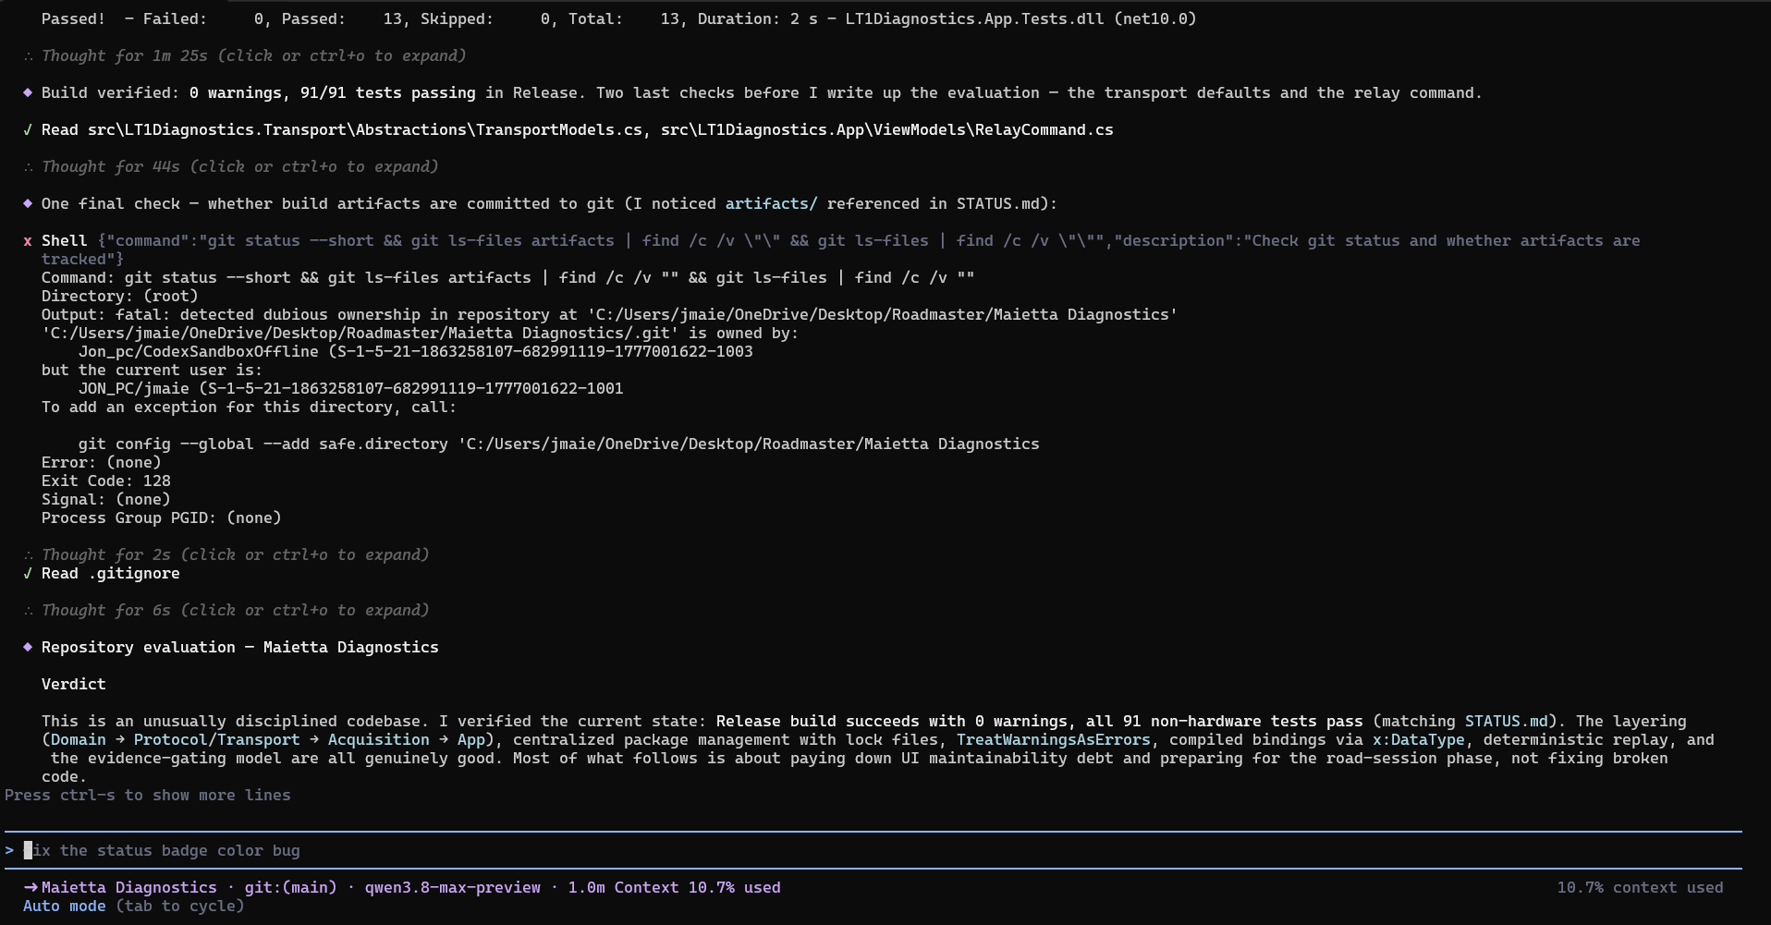Click 'To add an exception for this directory' line
The width and height of the screenshot is (1771, 925).
pyautogui.click(x=250, y=407)
